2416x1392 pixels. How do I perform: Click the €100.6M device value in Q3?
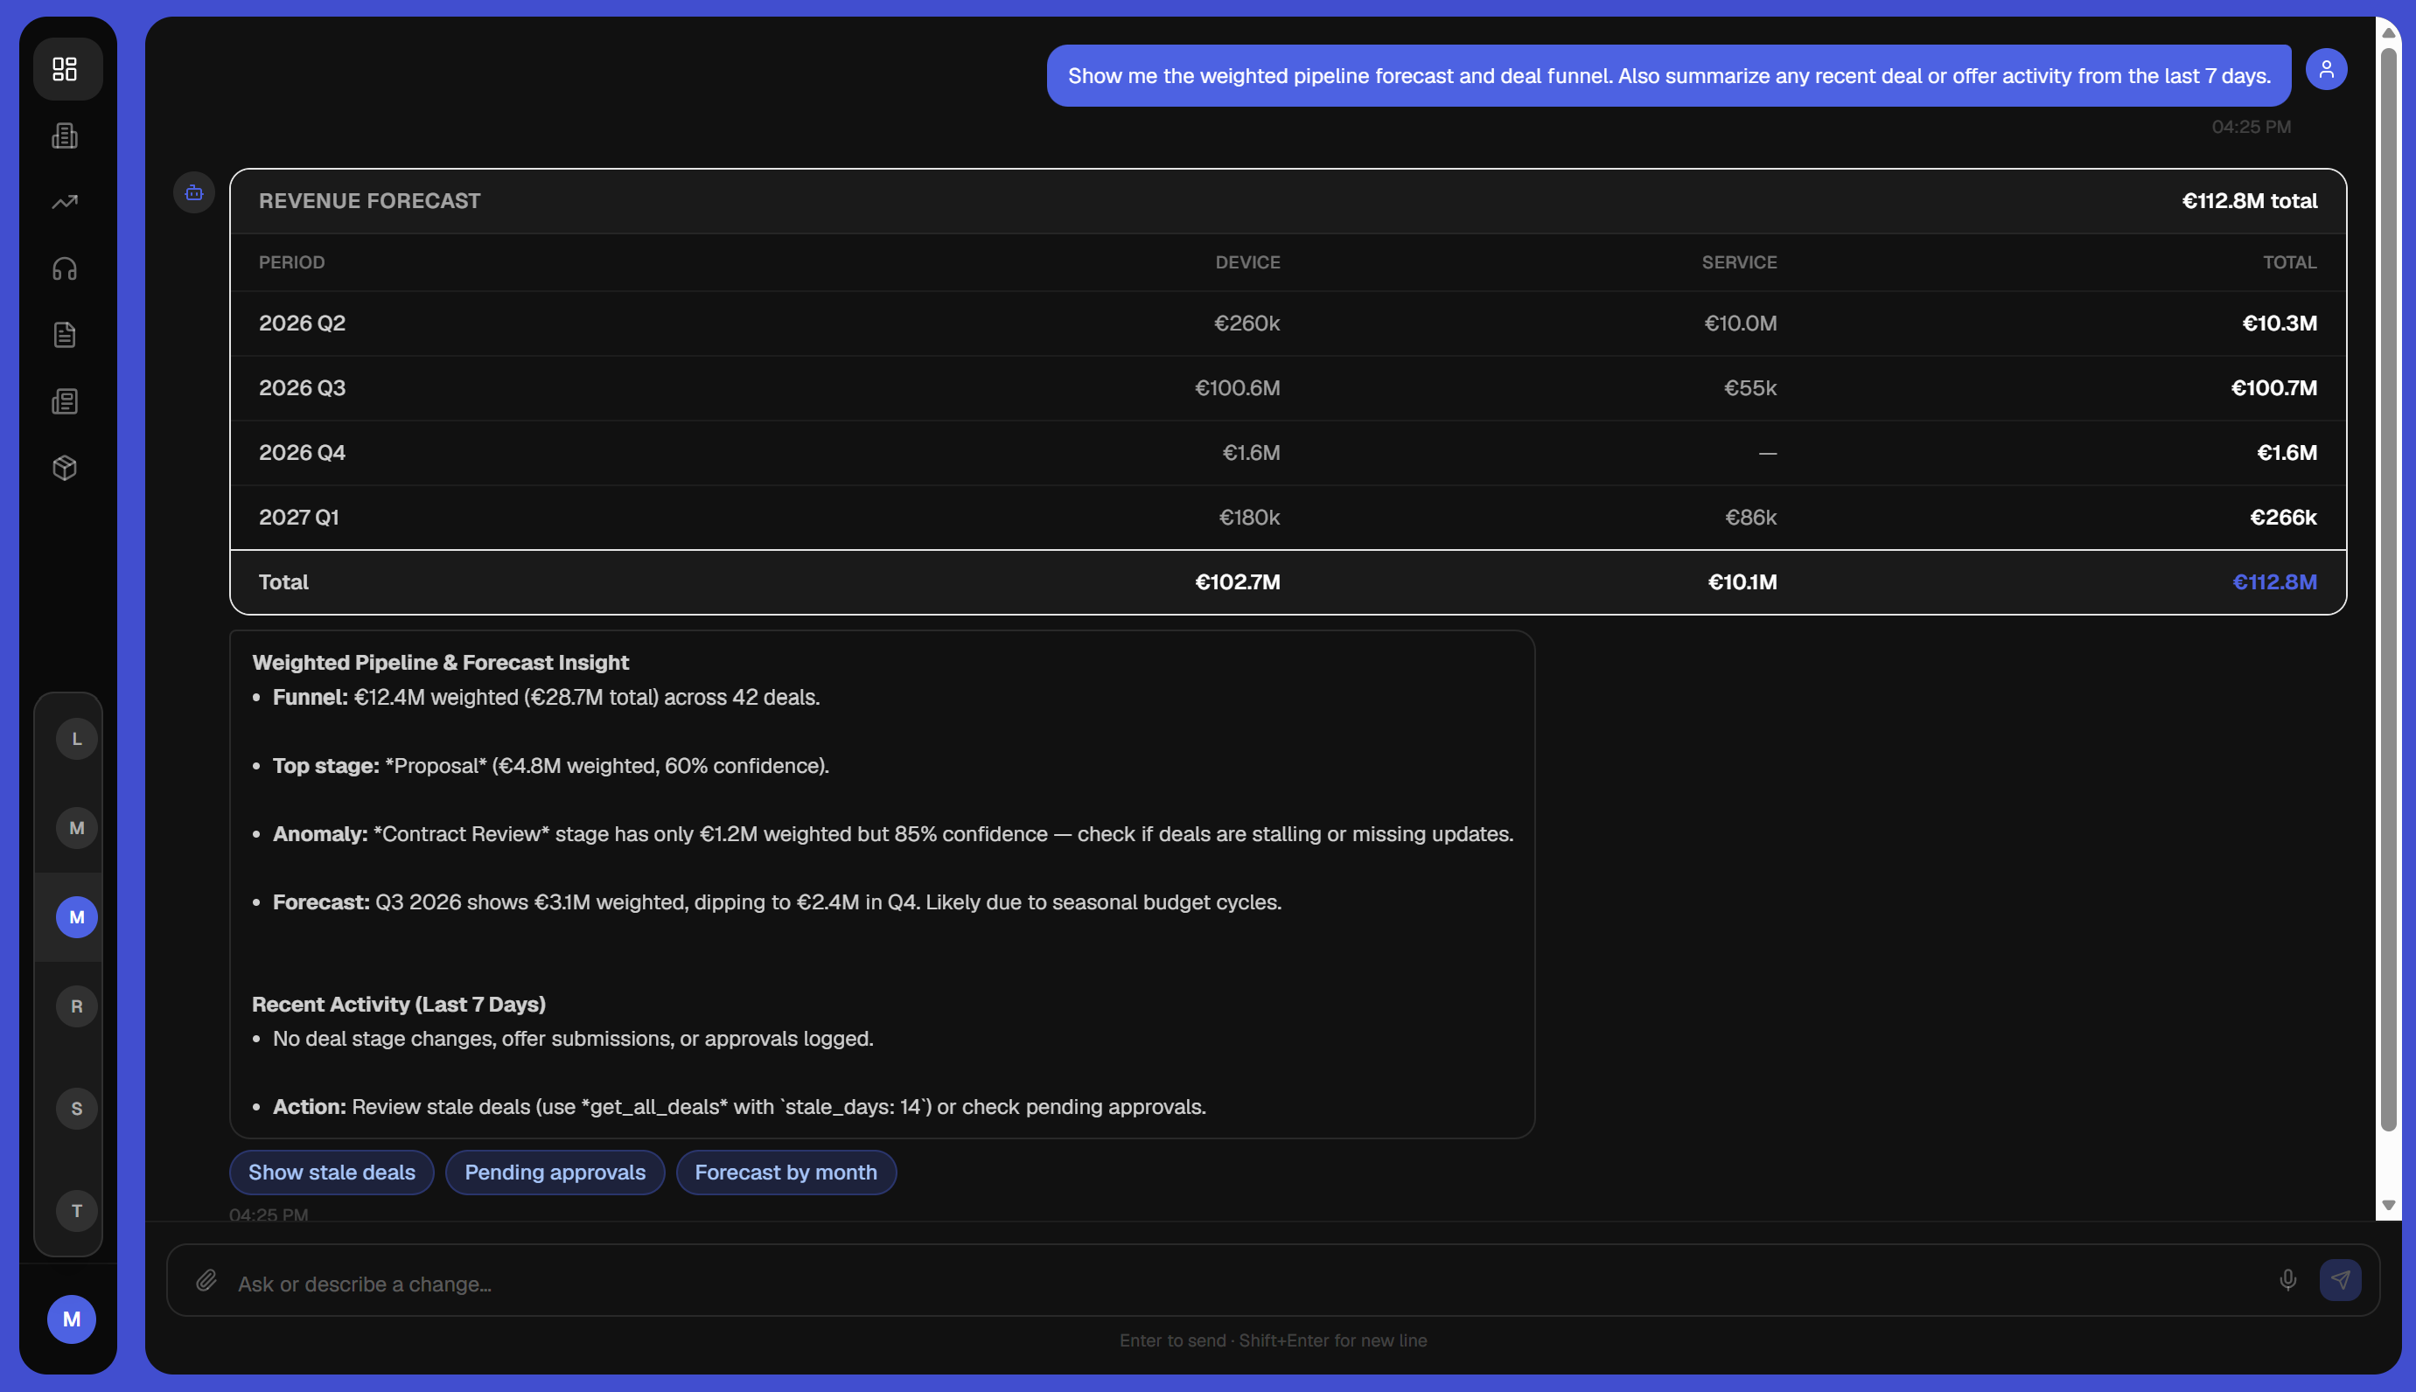click(1237, 388)
